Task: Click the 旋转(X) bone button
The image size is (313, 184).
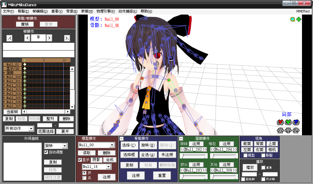Action: pyautogui.click(x=148, y=145)
